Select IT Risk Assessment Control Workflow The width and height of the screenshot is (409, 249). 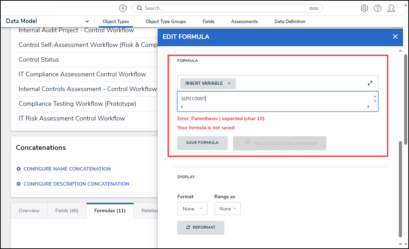tap(72, 118)
